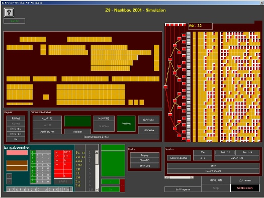Viewport: 264px width, 198px height.
Task: Click the dark red "<>" button
Action: coord(122,185)
